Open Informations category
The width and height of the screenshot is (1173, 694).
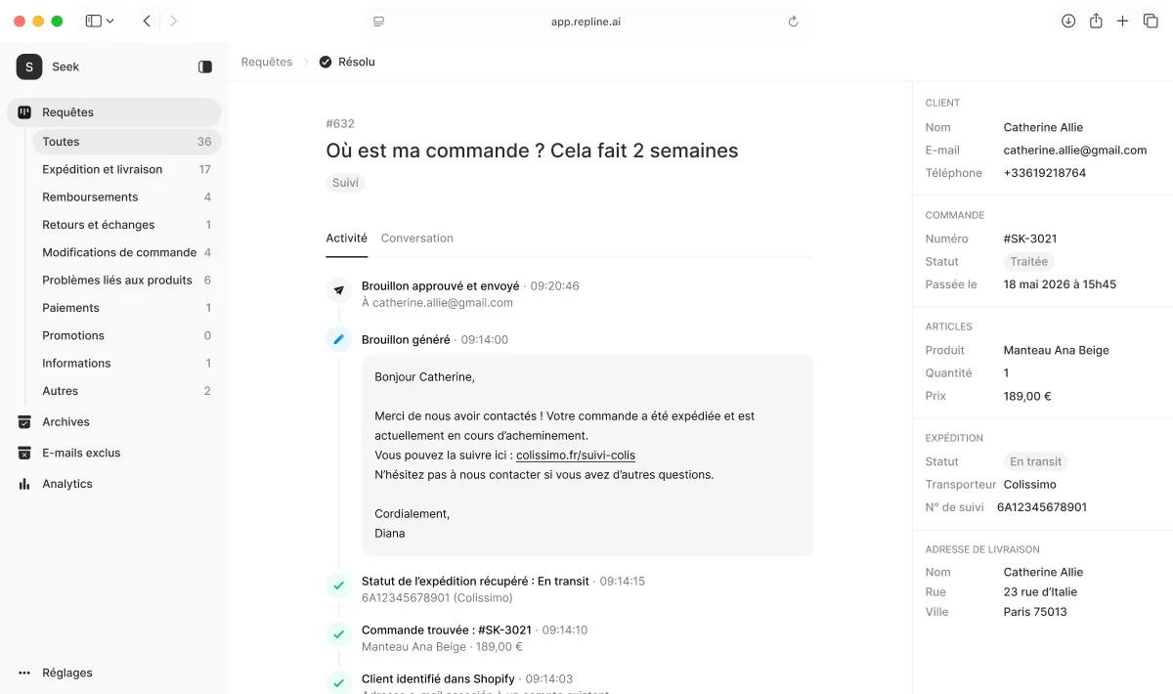point(127,363)
